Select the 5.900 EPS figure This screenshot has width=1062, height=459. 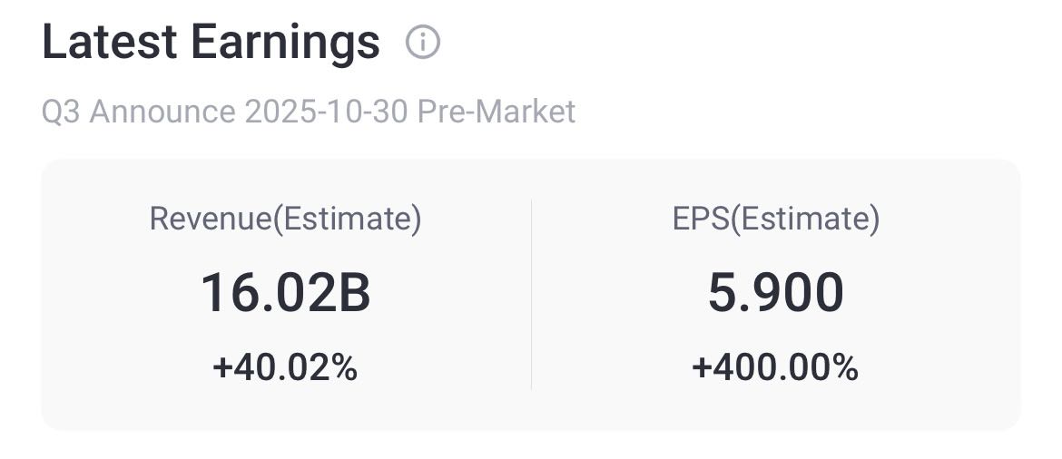775,294
